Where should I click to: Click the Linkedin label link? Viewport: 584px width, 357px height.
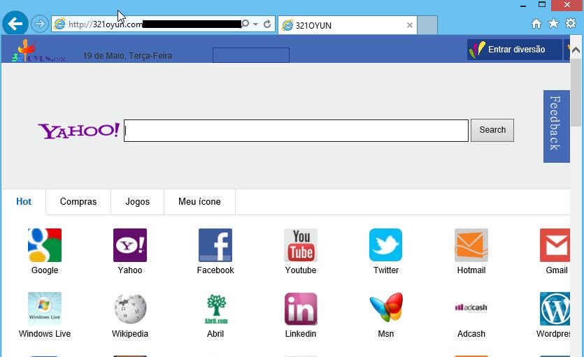point(301,334)
